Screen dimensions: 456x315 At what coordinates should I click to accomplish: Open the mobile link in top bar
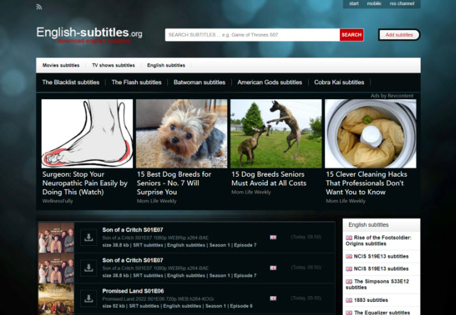(374, 3)
